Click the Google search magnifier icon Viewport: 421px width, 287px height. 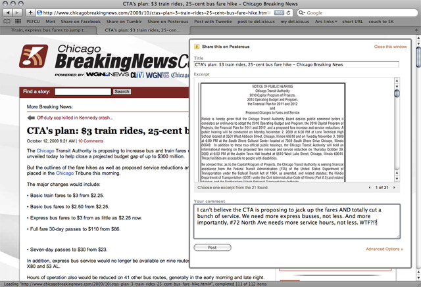[301, 12]
